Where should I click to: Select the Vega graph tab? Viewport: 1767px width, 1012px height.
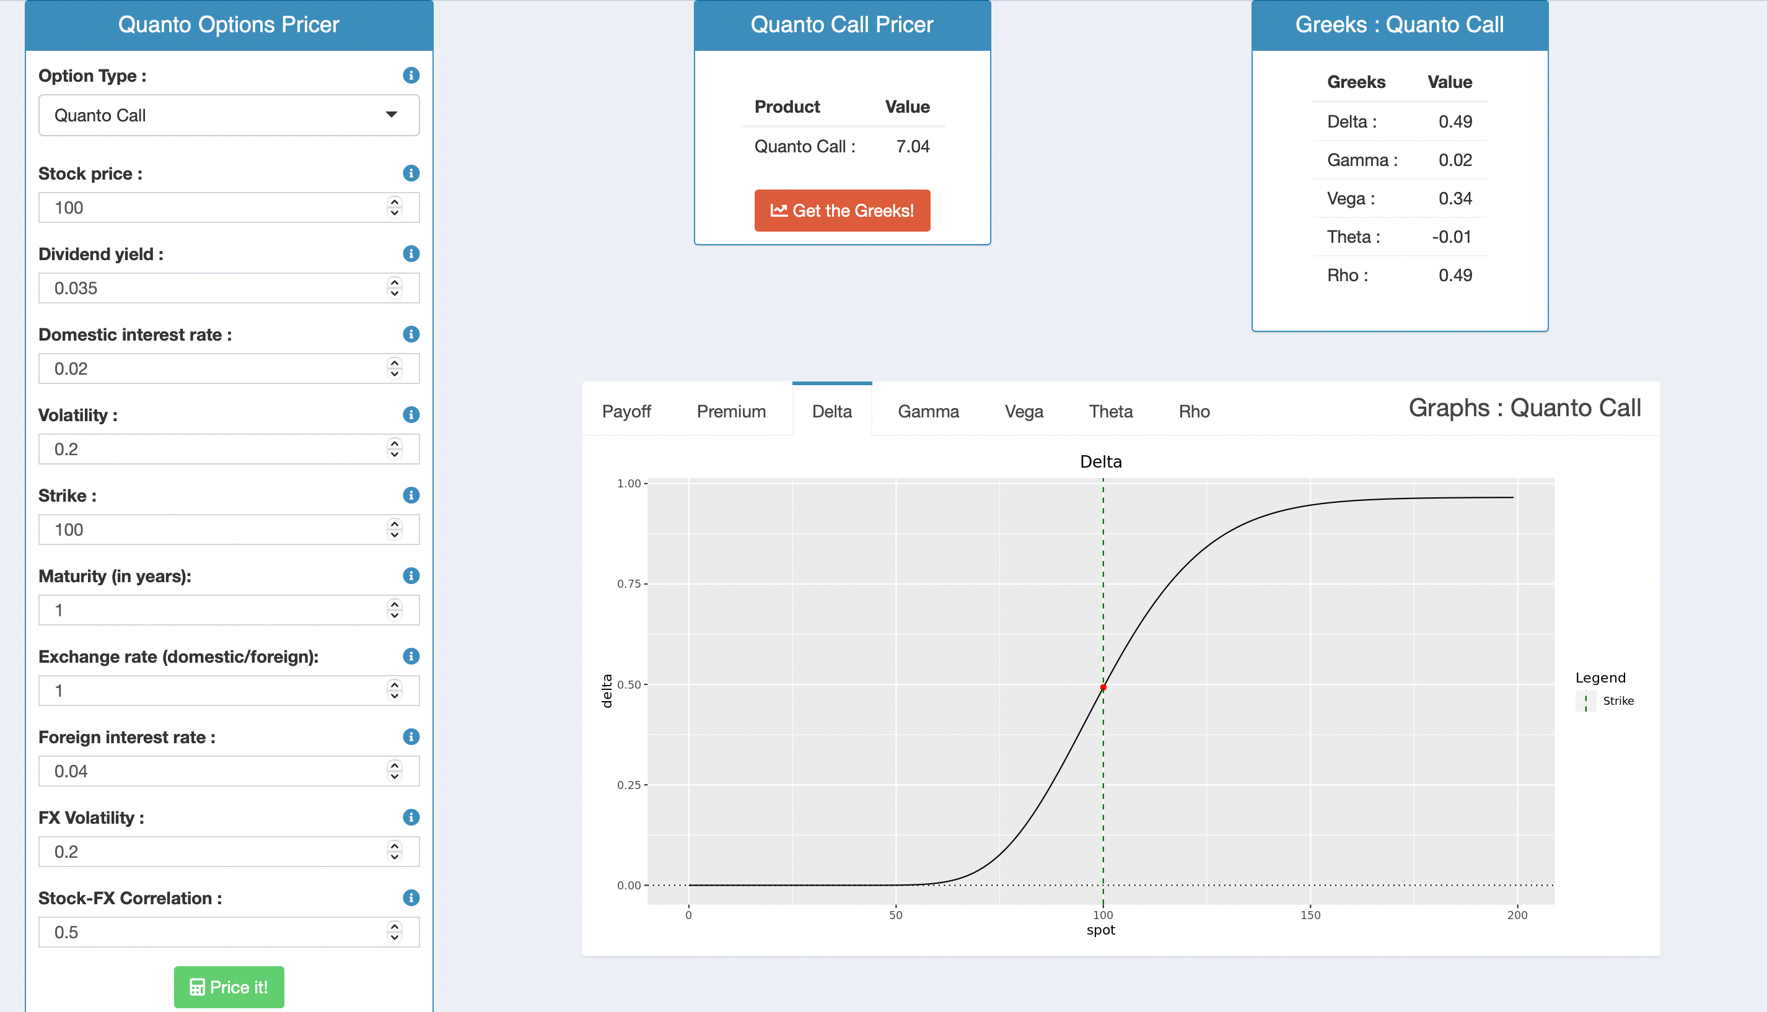point(1024,411)
